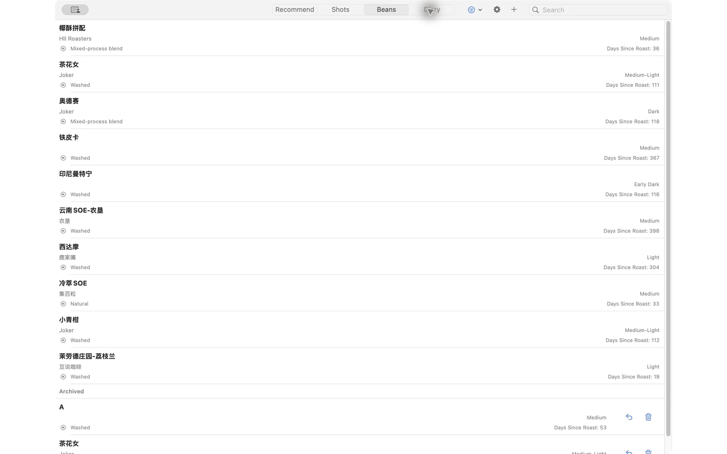727x454 pixels.
Task: Select the 印尼曼特宁 bean row
Action: click(x=359, y=184)
